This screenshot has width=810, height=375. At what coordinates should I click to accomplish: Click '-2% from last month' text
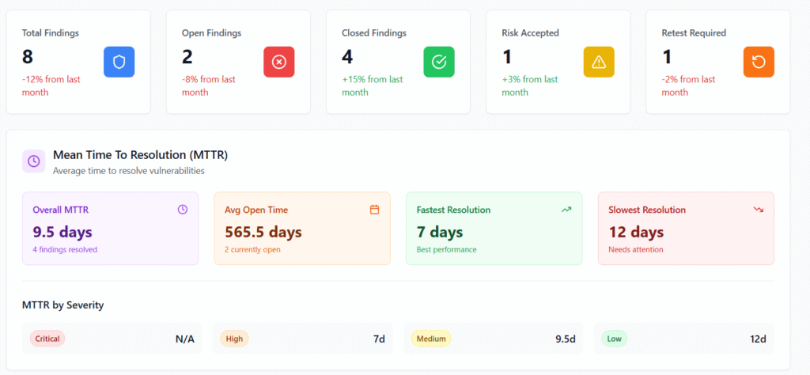(x=689, y=85)
